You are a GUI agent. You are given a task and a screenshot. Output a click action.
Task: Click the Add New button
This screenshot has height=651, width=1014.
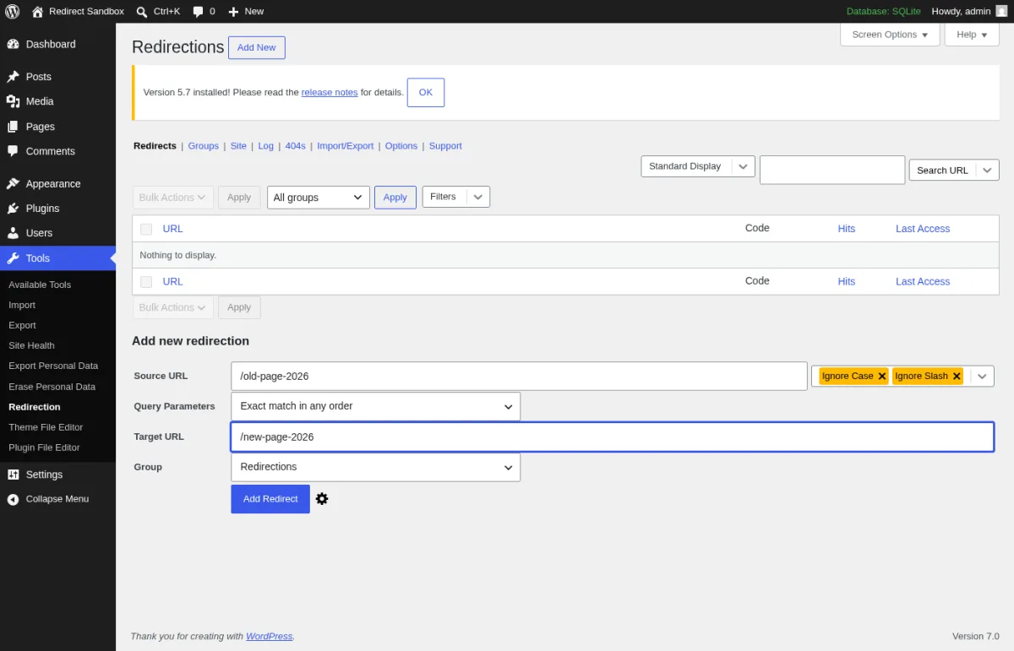tap(257, 47)
